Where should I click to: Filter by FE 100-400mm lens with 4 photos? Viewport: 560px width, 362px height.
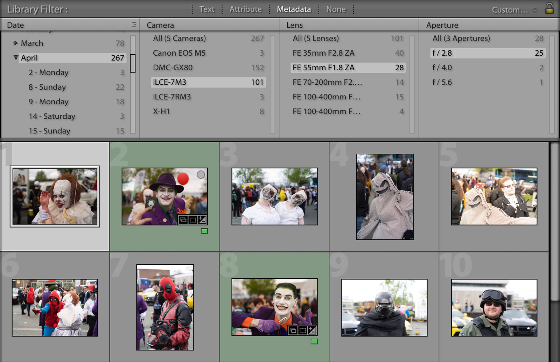[x=348, y=112]
